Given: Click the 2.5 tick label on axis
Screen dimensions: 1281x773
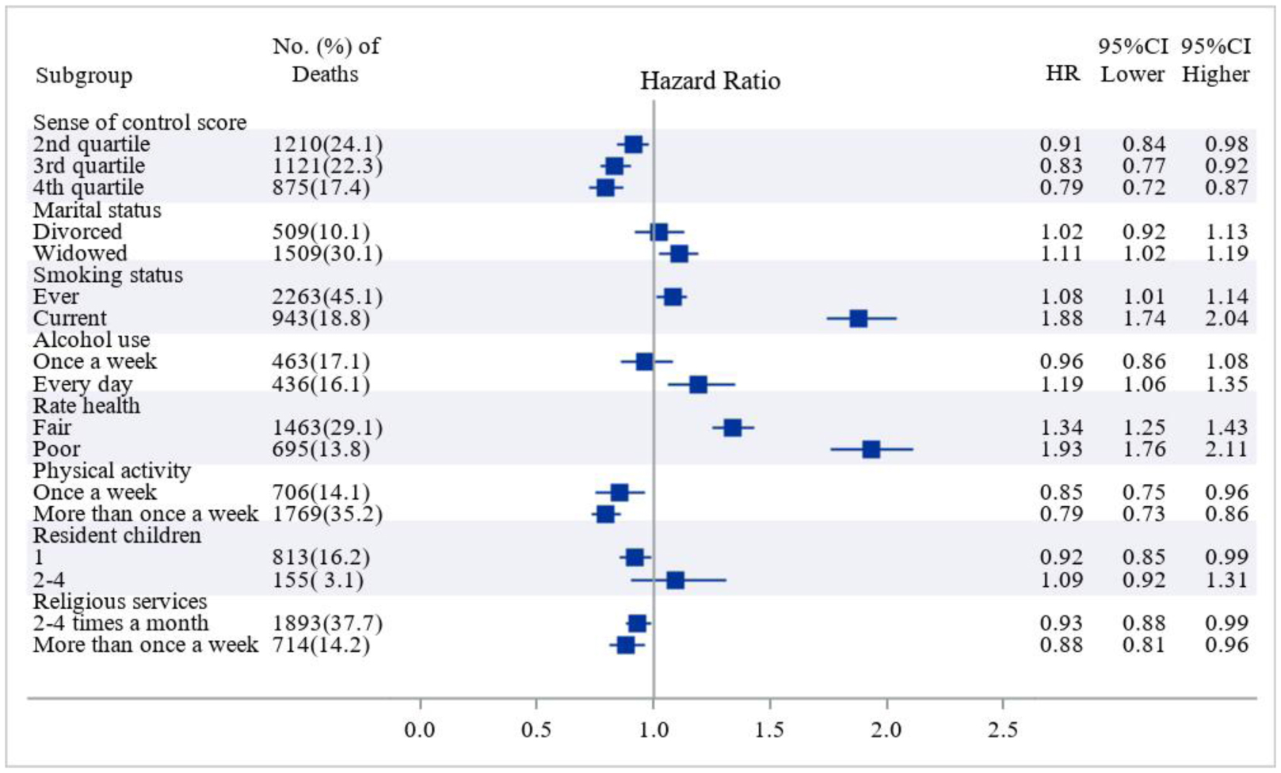Looking at the screenshot, I should [1003, 729].
